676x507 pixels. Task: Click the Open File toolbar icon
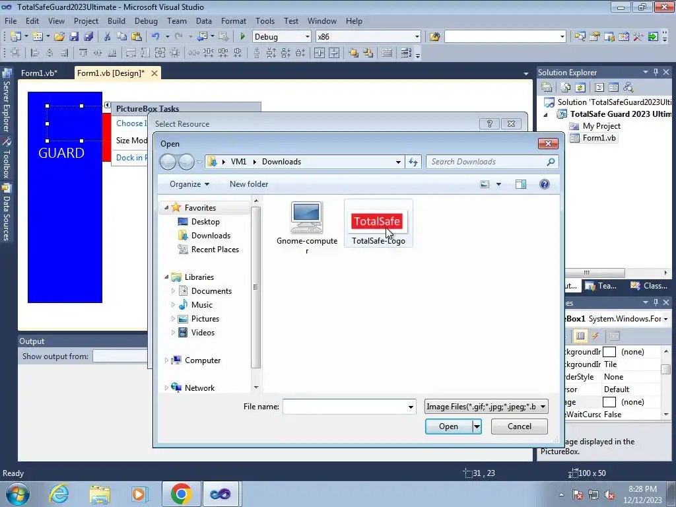tap(59, 37)
